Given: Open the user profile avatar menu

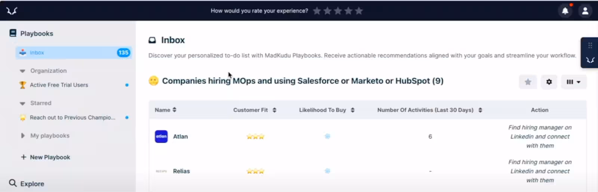Looking at the screenshot, I should (585, 11).
